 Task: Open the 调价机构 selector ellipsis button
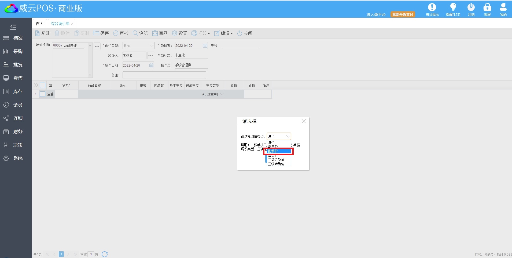[x=97, y=46]
